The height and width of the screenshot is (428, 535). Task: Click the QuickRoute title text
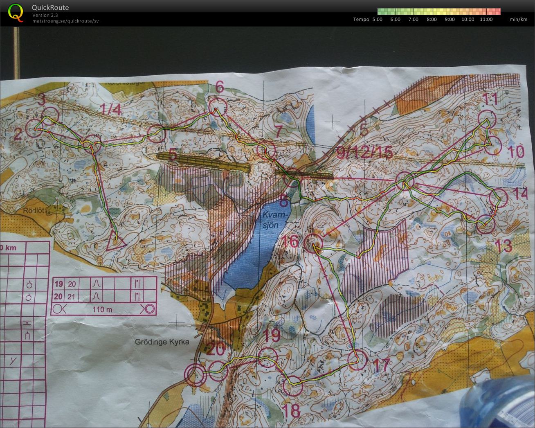point(50,7)
